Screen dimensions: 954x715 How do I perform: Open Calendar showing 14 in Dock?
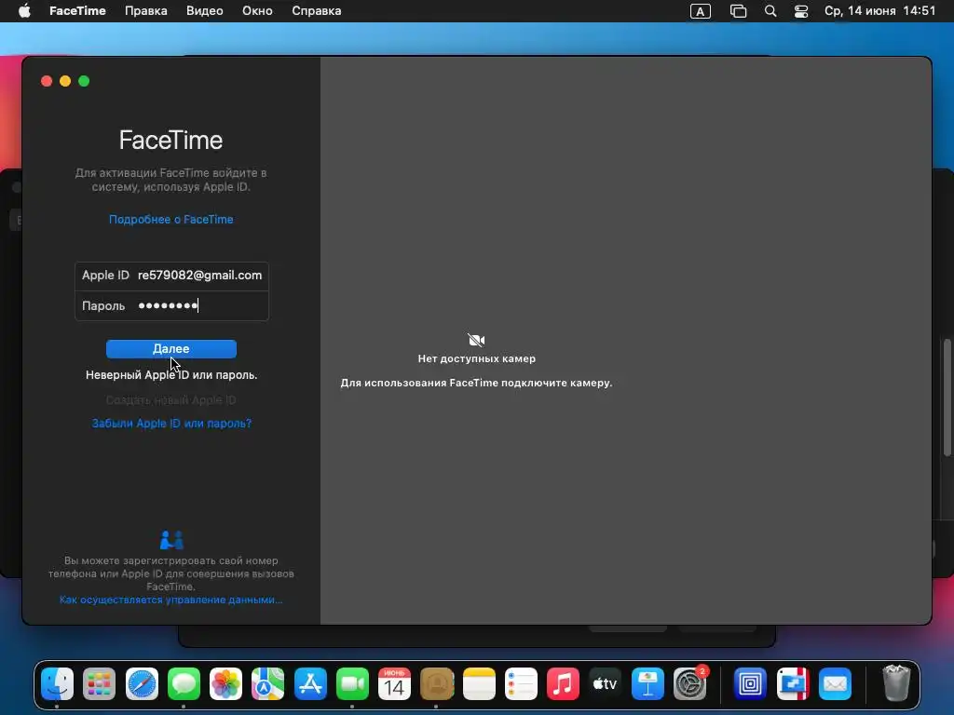coord(394,683)
